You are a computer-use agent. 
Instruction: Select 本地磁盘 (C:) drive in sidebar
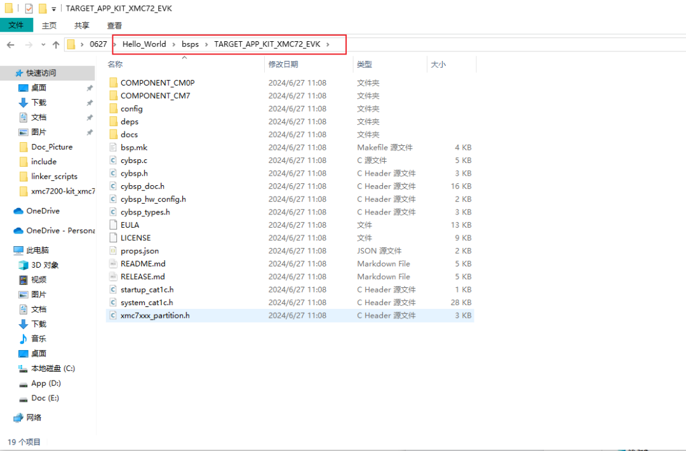point(53,369)
